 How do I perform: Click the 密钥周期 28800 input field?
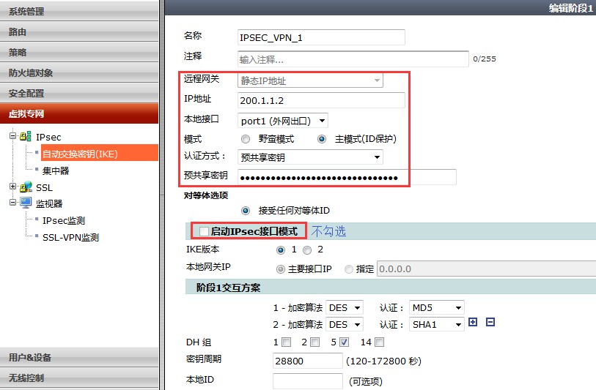pos(307,361)
